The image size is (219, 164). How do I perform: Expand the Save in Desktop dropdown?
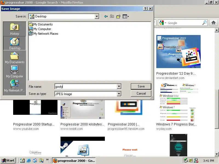(97, 16)
